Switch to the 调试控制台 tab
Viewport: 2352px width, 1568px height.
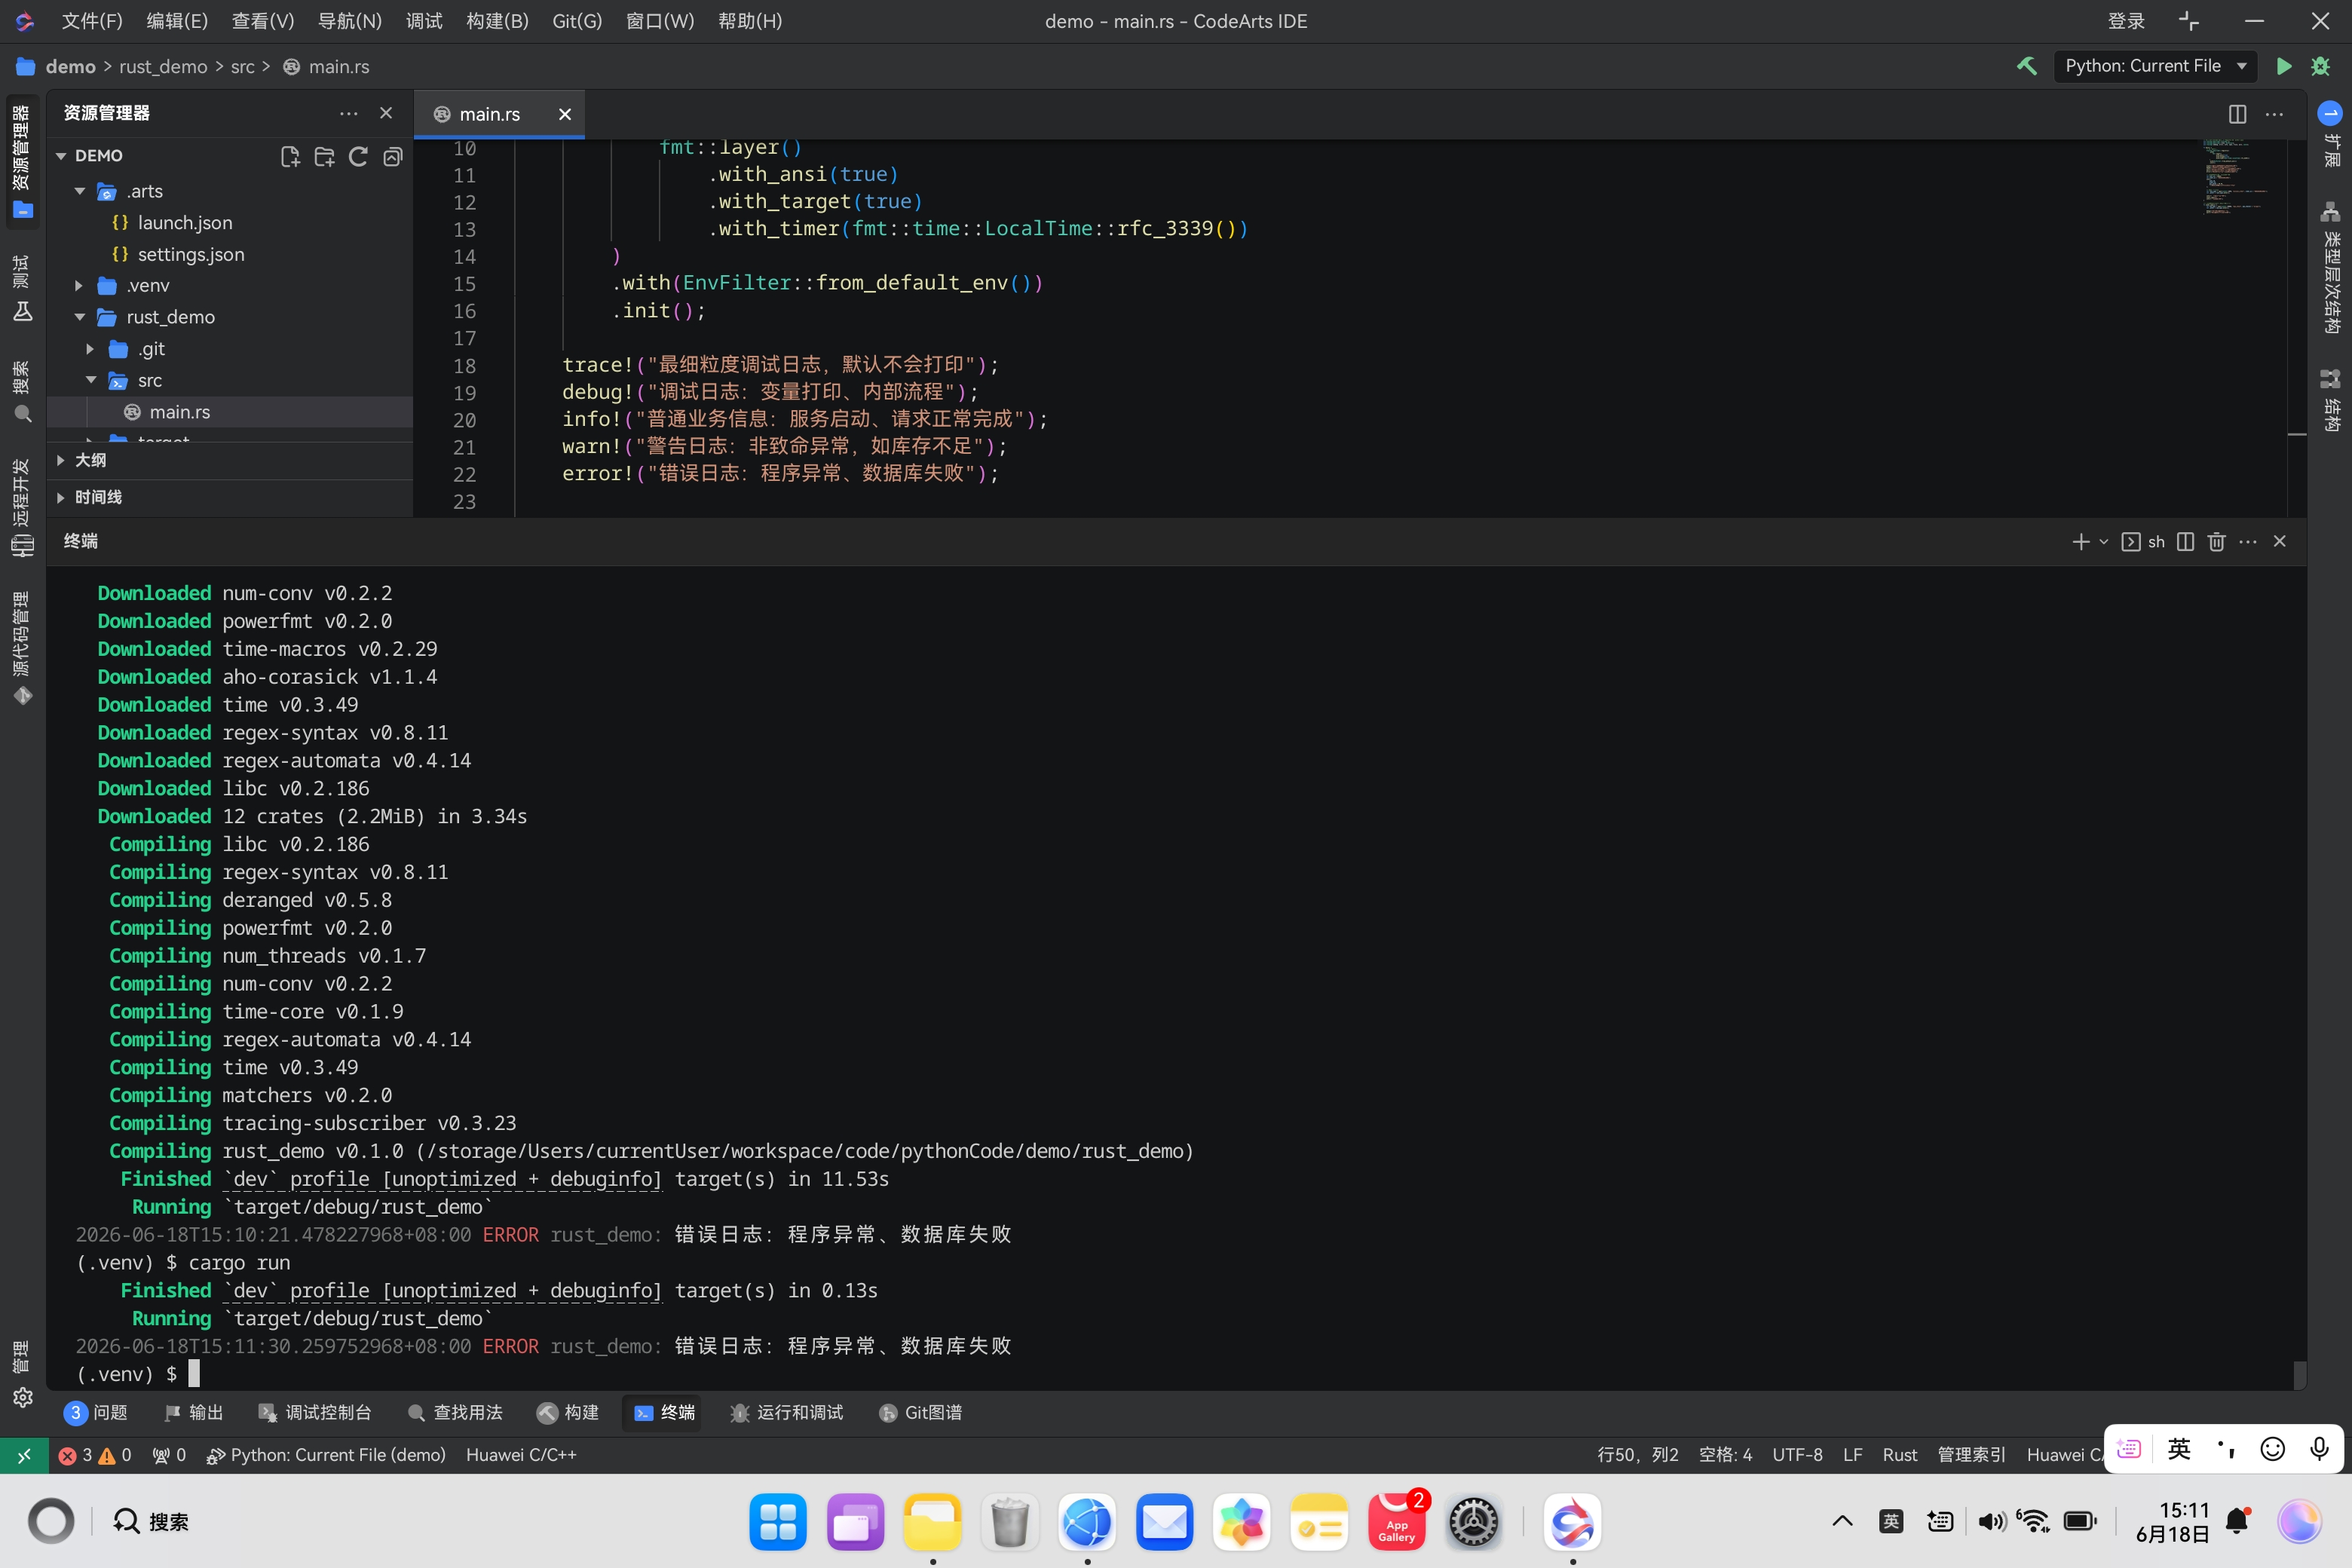[x=315, y=1412]
